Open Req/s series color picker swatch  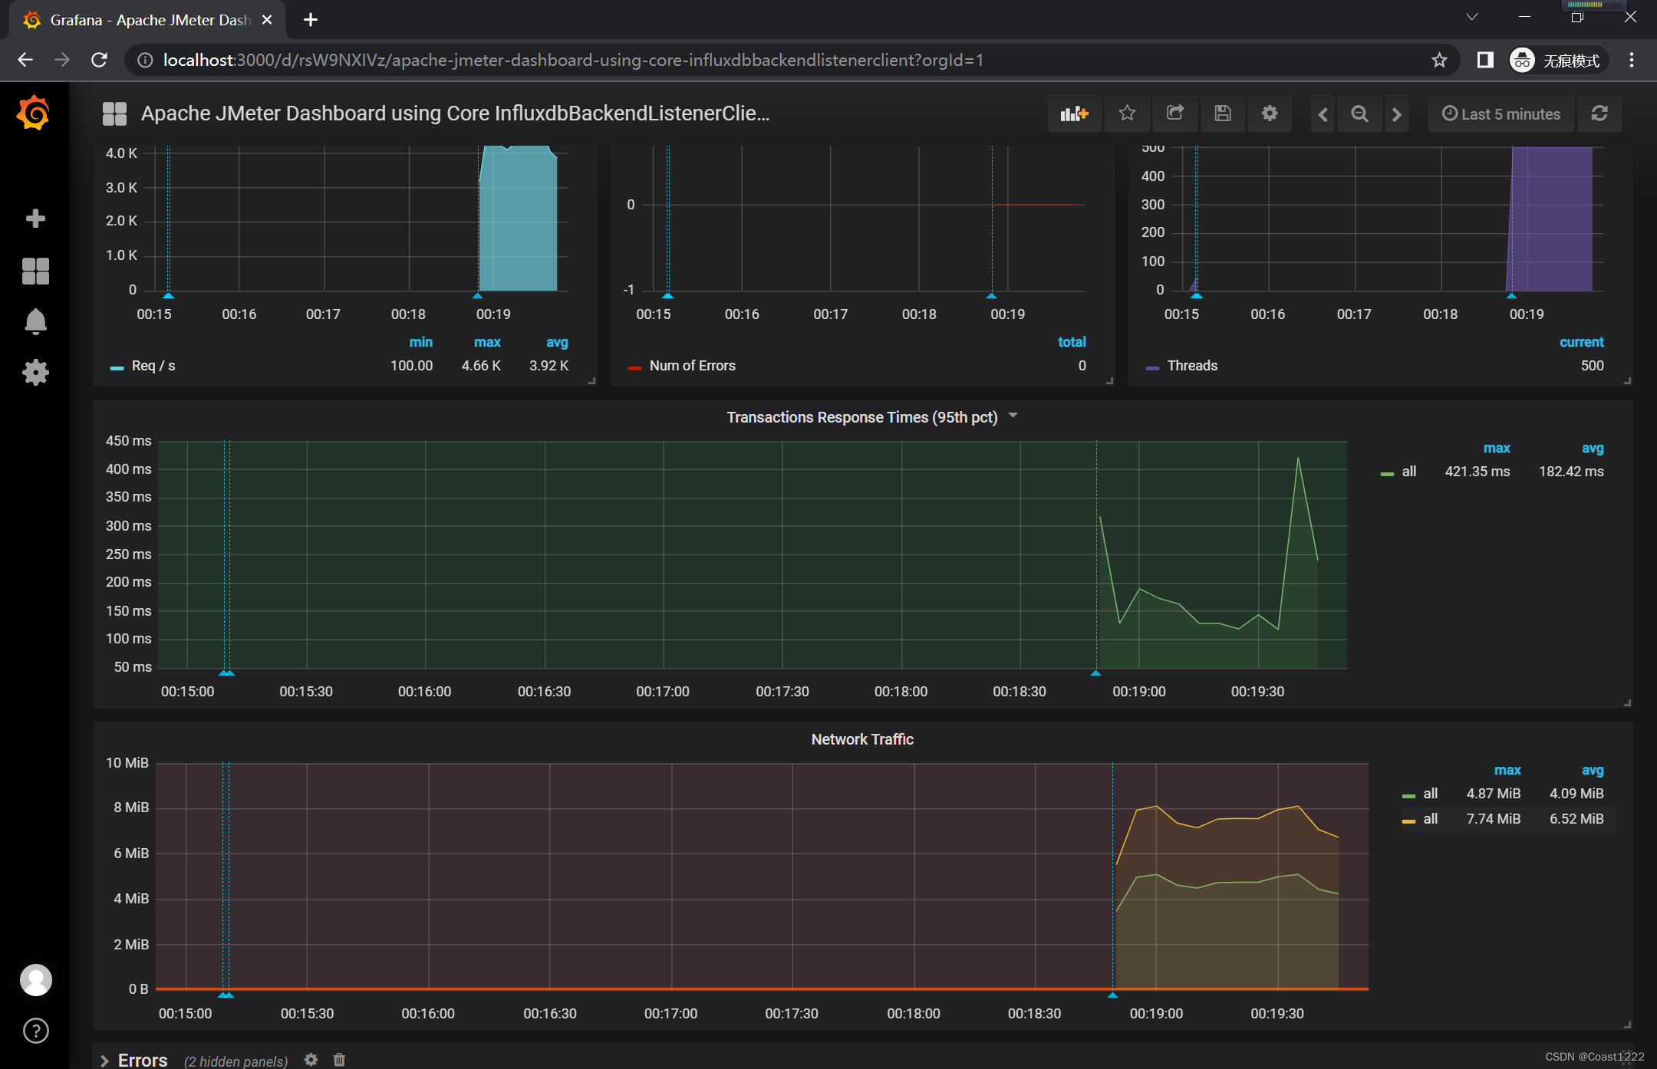(117, 368)
